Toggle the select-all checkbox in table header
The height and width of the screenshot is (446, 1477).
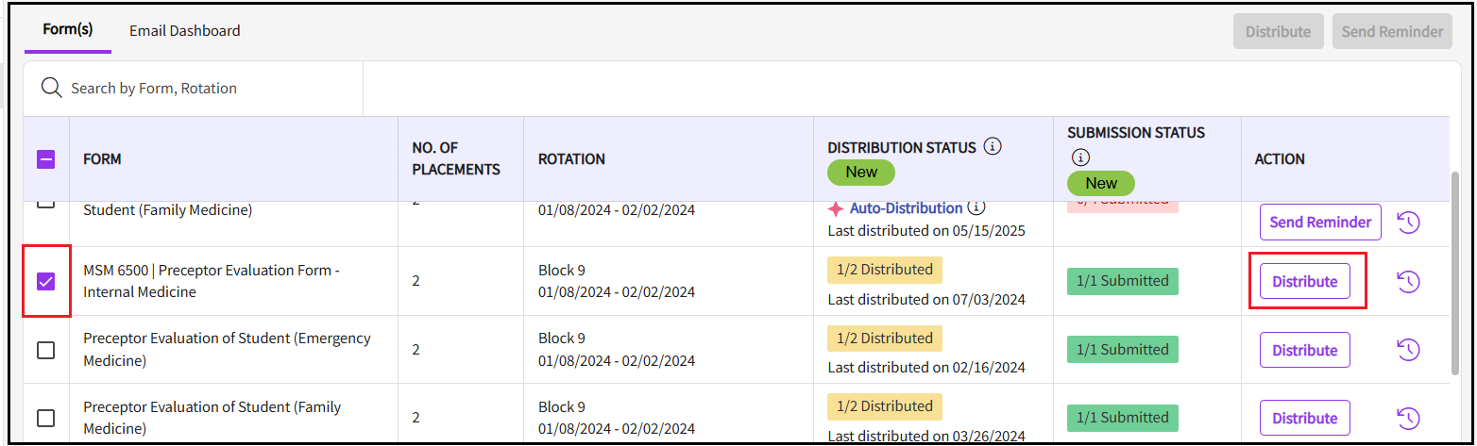(x=45, y=159)
